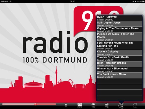Open the weather cloud icon

(107, 105)
